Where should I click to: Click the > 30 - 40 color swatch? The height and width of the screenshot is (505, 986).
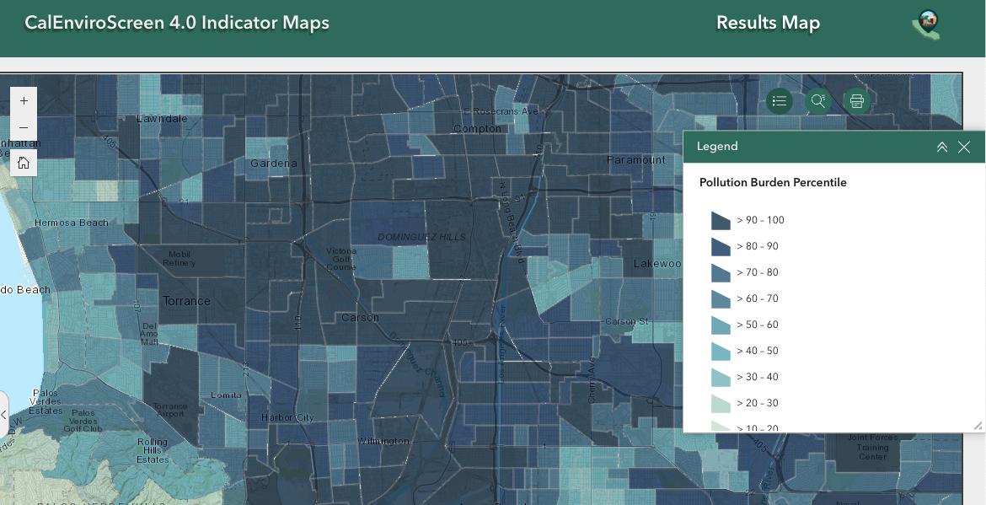pos(721,377)
